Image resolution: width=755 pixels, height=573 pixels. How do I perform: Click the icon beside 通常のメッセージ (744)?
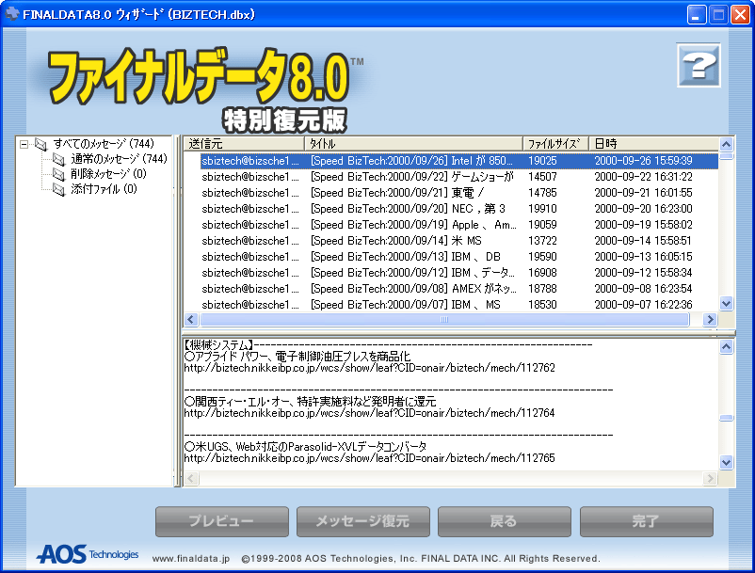pos(58,159)
